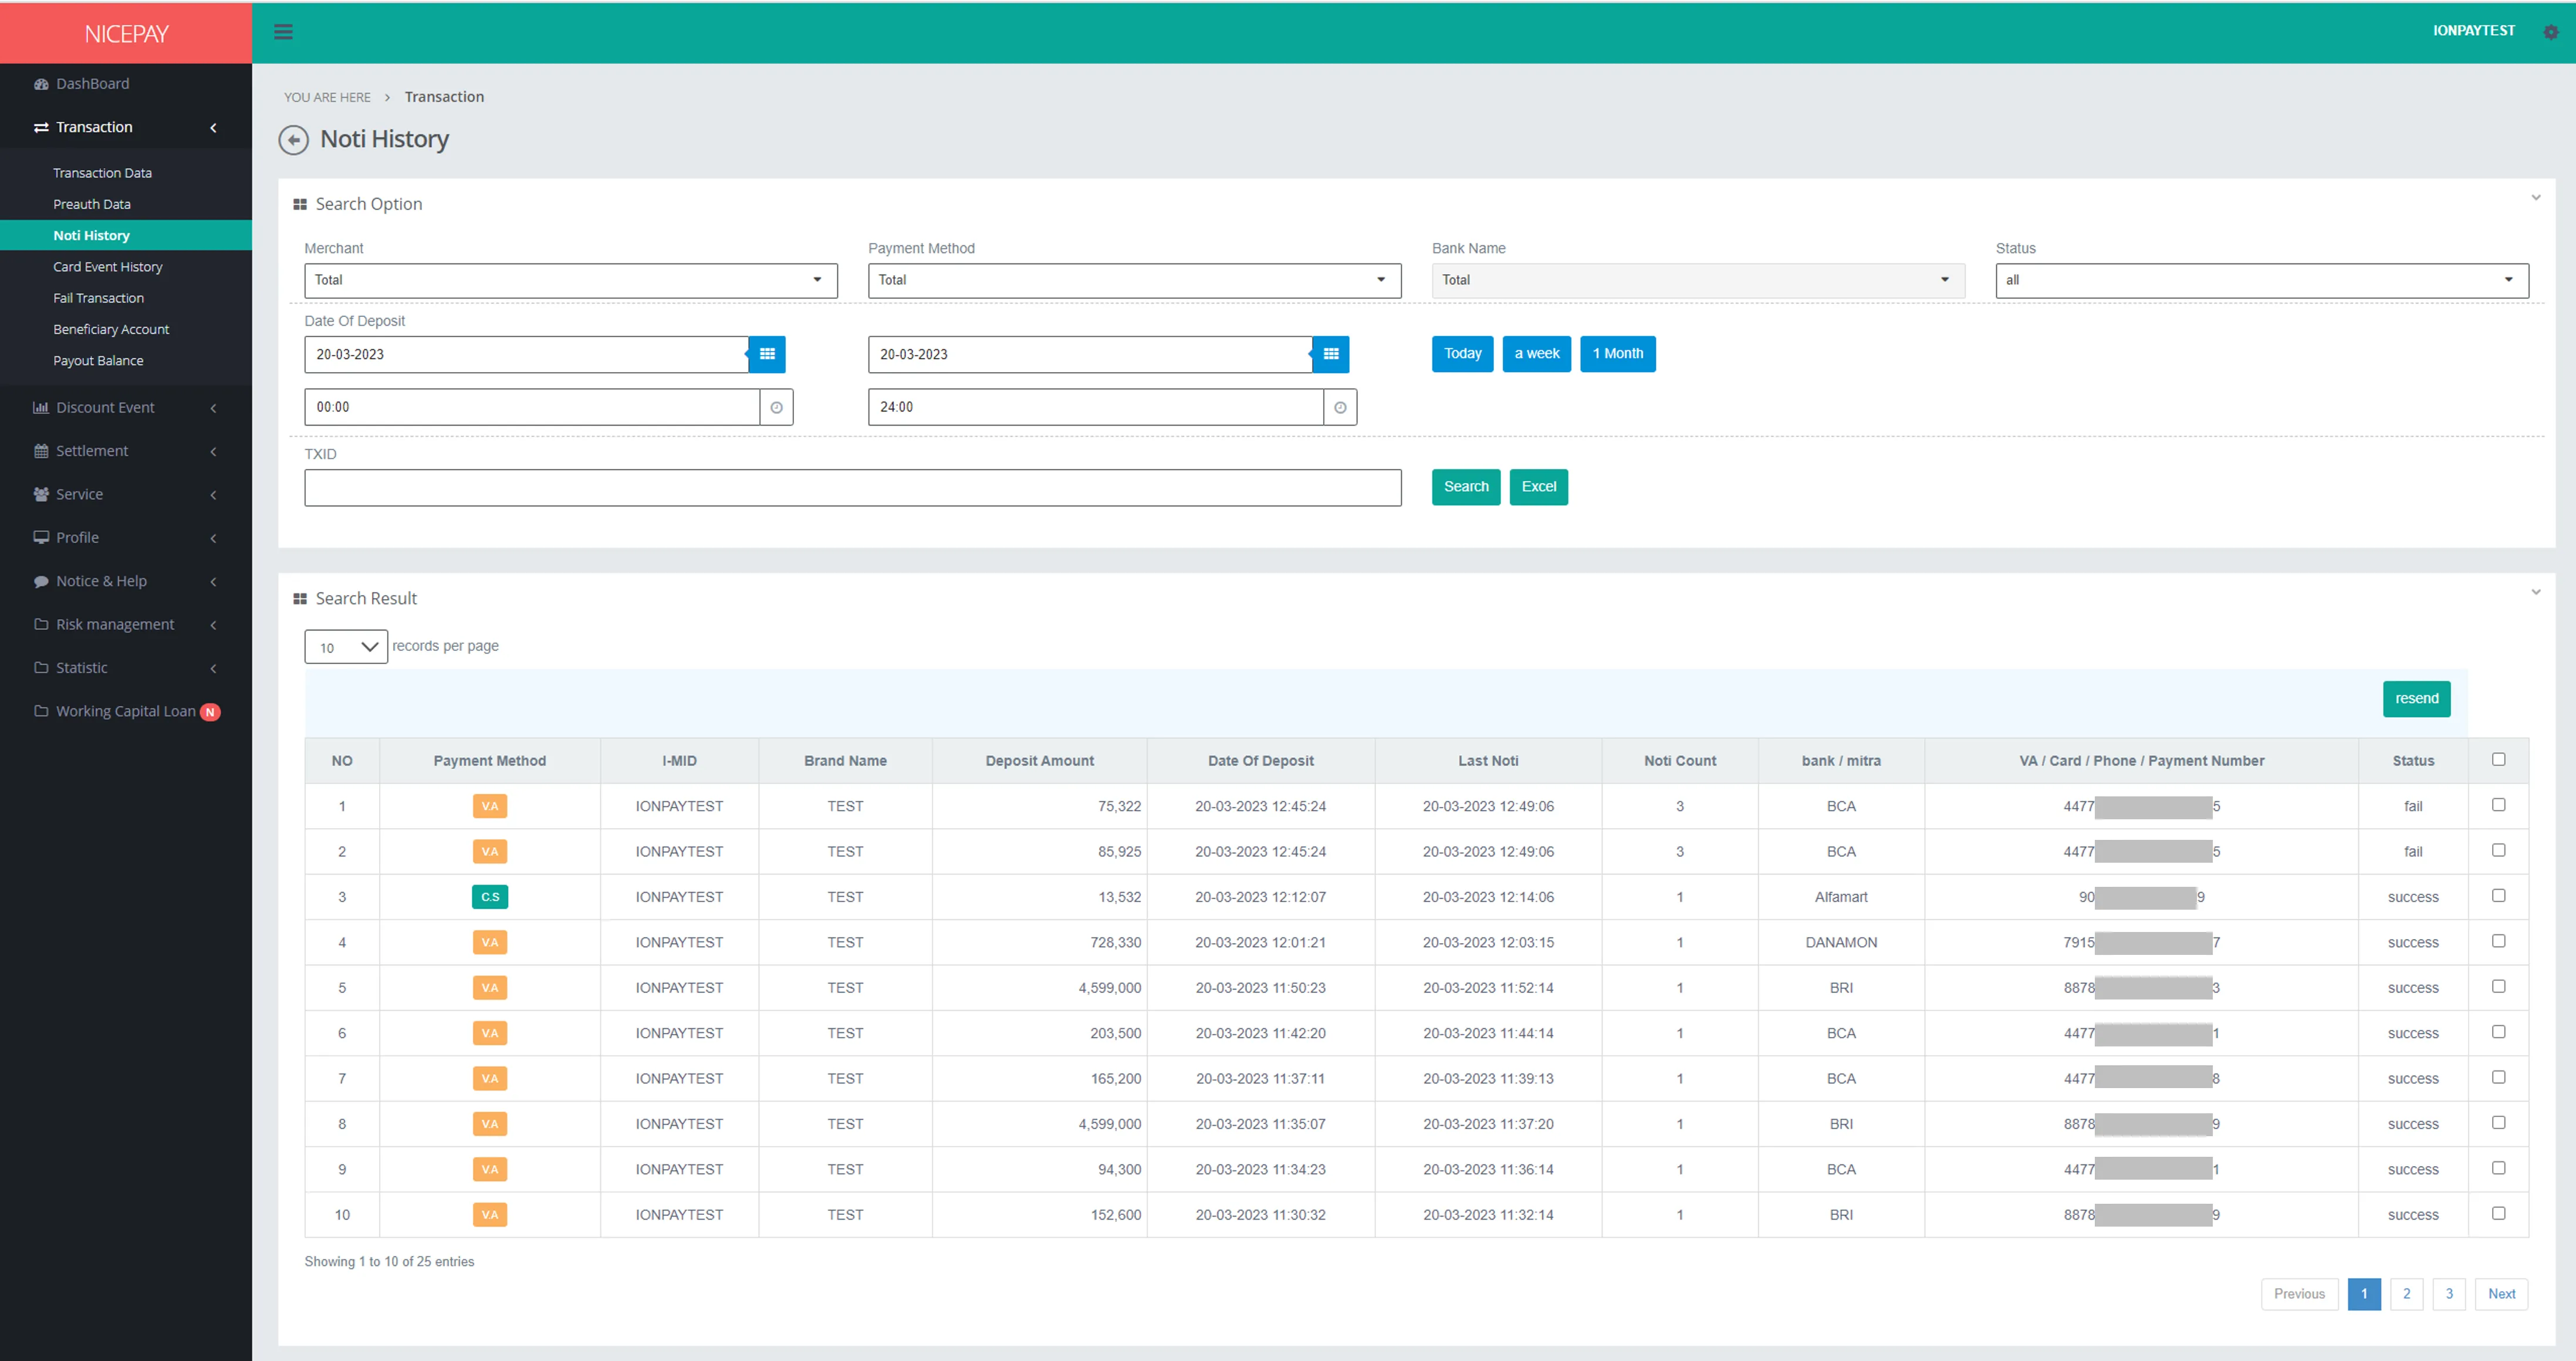Click into the TXID input field
The height and width of the screenshot is (1361, 2576).
[853, 488]
